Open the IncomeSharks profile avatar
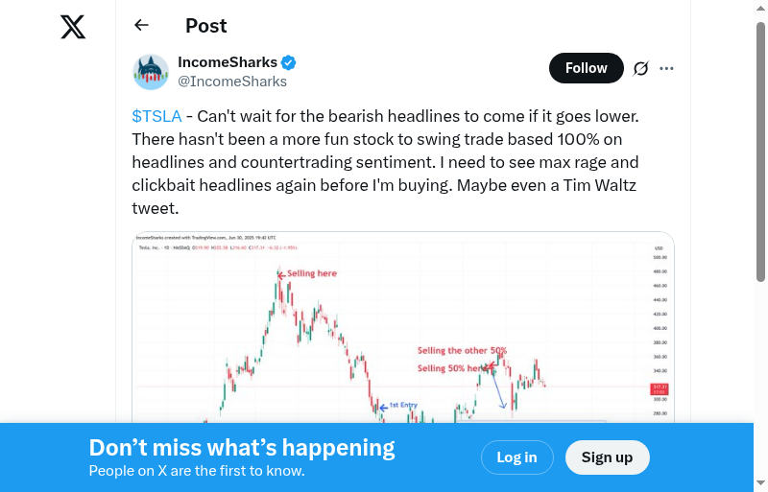The height and width of the screenshot is (492, 768). click(x=151, y=72)
